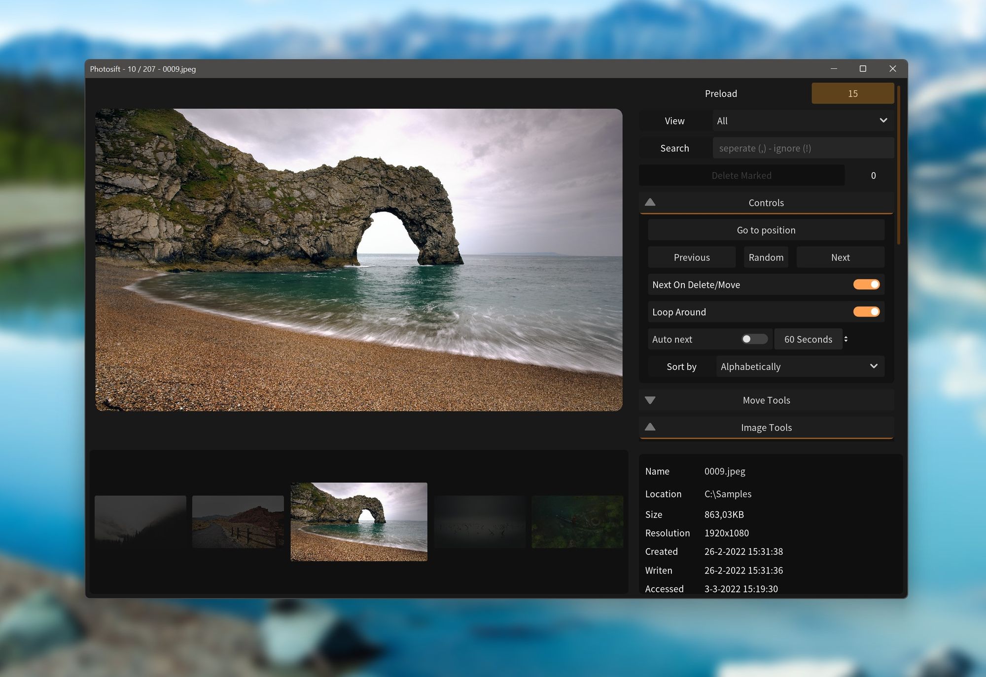This screenshot has width=986, height=677.
Task: Click the 60 Seconds interval field
Action: tap(808, 339)
